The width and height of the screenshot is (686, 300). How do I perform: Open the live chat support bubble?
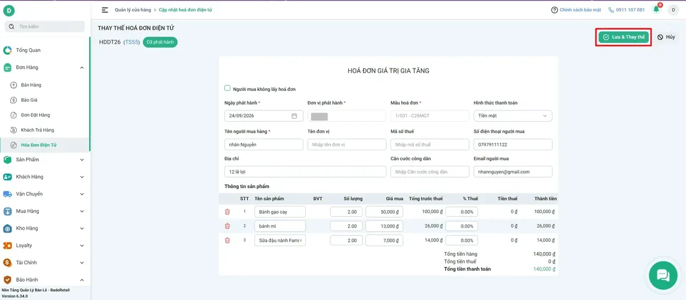(663, 275)
